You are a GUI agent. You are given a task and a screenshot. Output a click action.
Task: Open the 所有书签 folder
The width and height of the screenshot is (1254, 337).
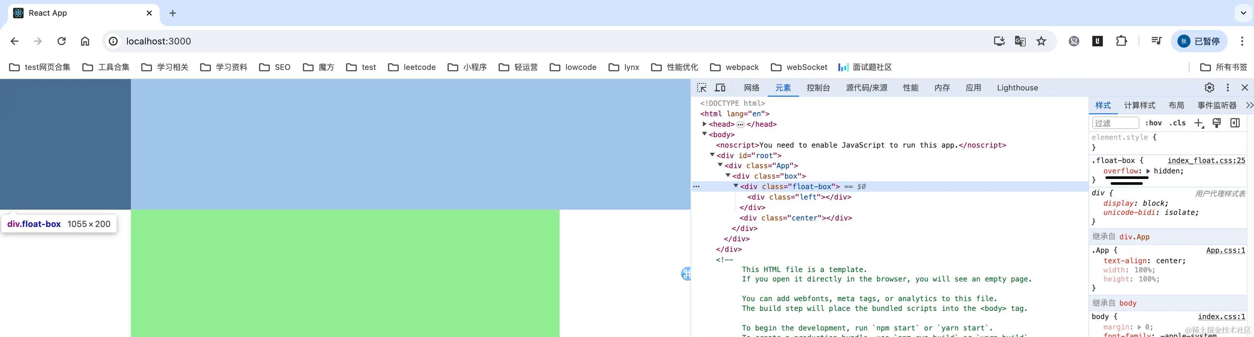point(1223,67)
